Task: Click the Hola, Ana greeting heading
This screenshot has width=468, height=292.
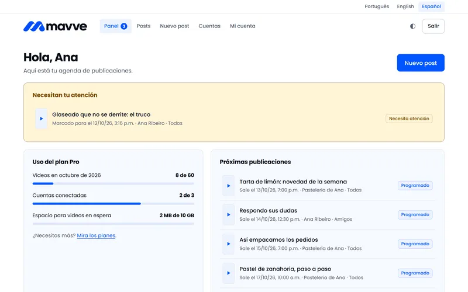Action: (51, 57)
